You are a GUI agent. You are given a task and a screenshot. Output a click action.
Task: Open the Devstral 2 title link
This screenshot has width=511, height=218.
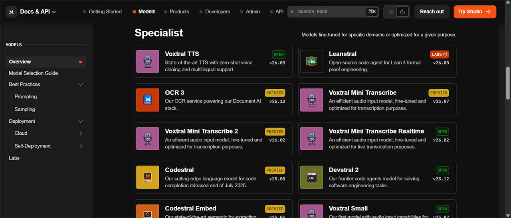click(x=344, y=170)
